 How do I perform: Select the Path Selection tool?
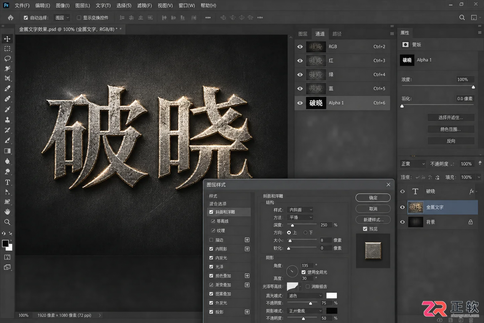coord(7,192)
